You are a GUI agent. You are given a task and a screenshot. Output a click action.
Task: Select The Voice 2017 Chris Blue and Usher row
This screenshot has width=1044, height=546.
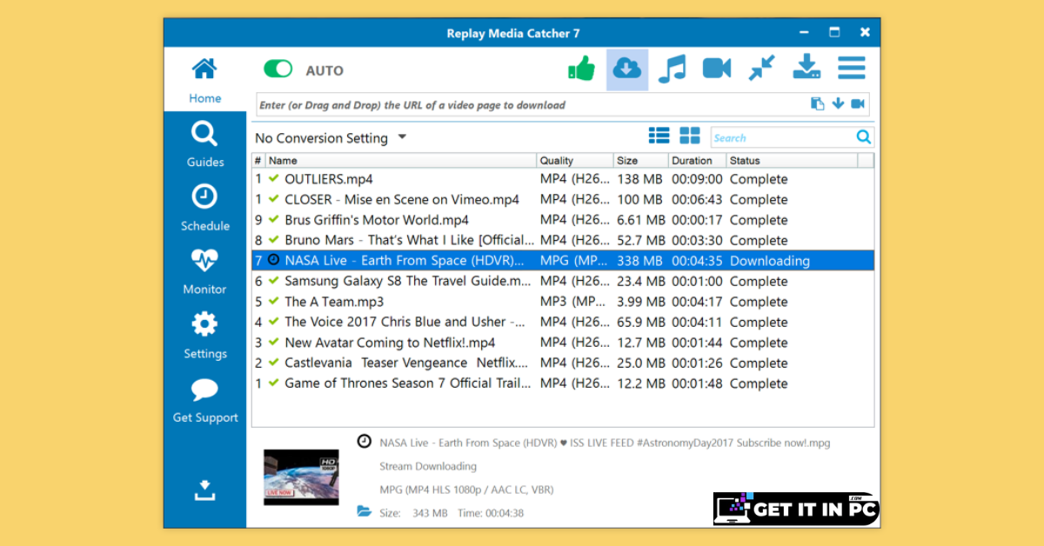563,322
